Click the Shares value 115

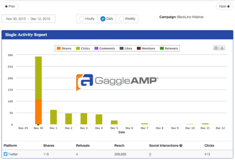[x=46, y=154]
